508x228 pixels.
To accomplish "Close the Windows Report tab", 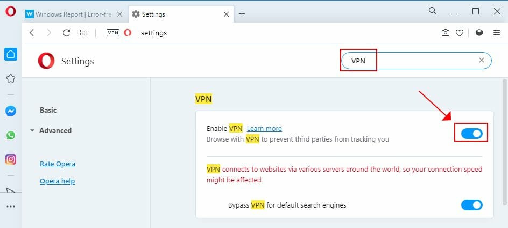I will pyautogui.click(x=119, y=14).
